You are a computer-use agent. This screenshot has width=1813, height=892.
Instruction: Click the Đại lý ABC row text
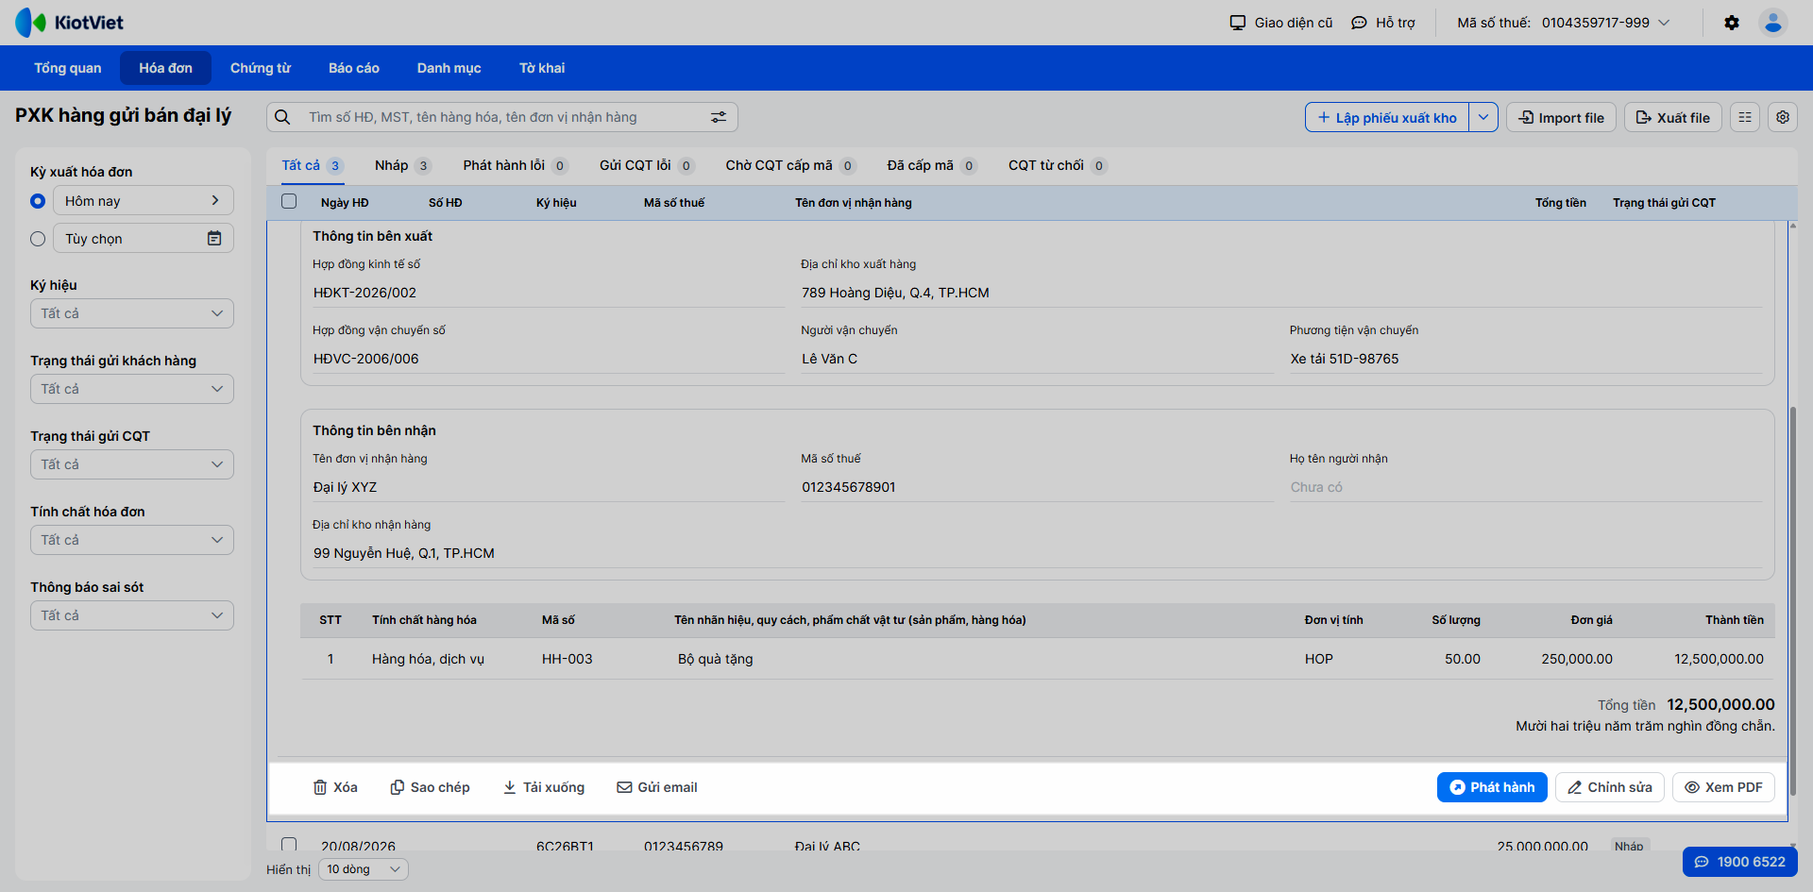827,846
